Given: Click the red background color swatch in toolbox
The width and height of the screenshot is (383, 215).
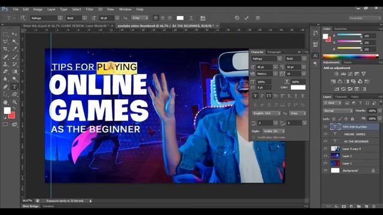Looking at the screenshot, I should tap(11, 115).
